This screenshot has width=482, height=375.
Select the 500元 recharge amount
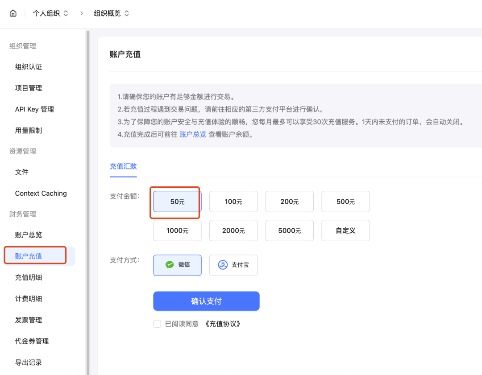coord(345,202)
